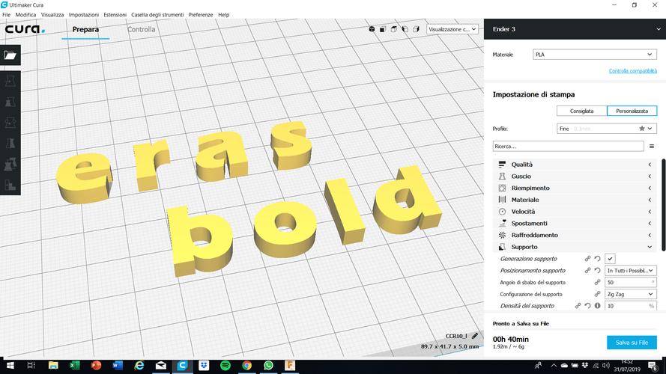The width and height of the screenshot is (666, 374).
Task: Click the Angolo di sbalzo value field
Action: pyautogui.click(x=630, y=283)
